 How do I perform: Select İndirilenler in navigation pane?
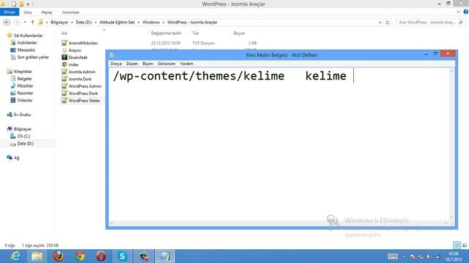click(27, 42)
